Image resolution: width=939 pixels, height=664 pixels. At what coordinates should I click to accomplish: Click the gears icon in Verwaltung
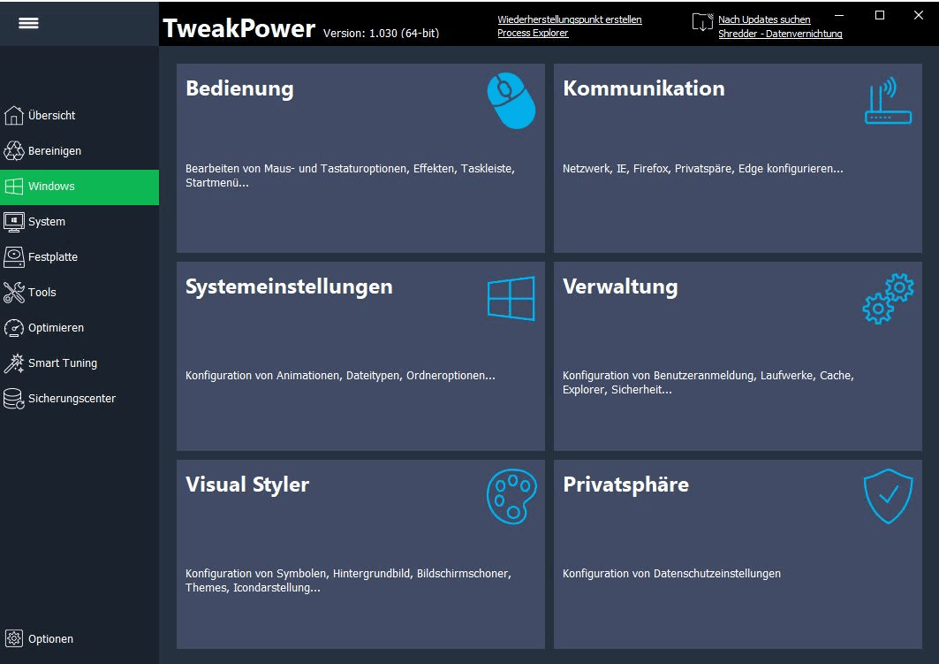click(888, 299)
